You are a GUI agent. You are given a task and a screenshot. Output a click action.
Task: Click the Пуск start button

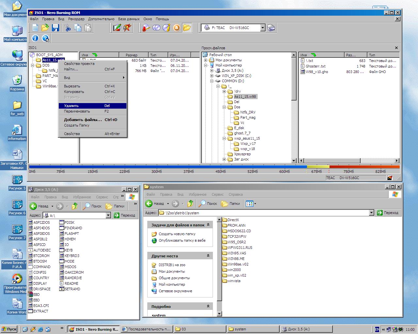point(9,329)
